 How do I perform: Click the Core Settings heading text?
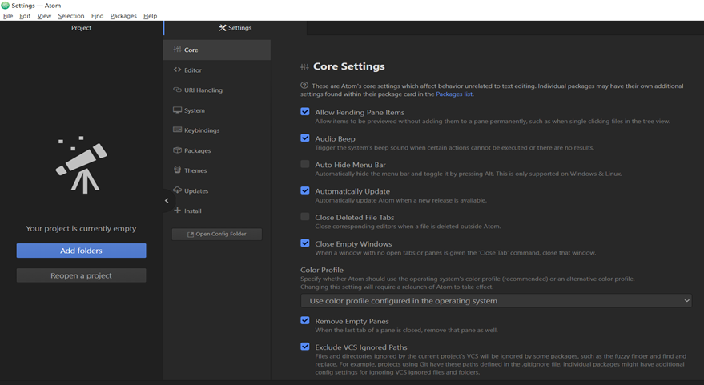pos(349,66)
